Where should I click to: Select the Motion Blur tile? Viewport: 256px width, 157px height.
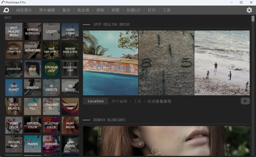click(x=14, y=144)
